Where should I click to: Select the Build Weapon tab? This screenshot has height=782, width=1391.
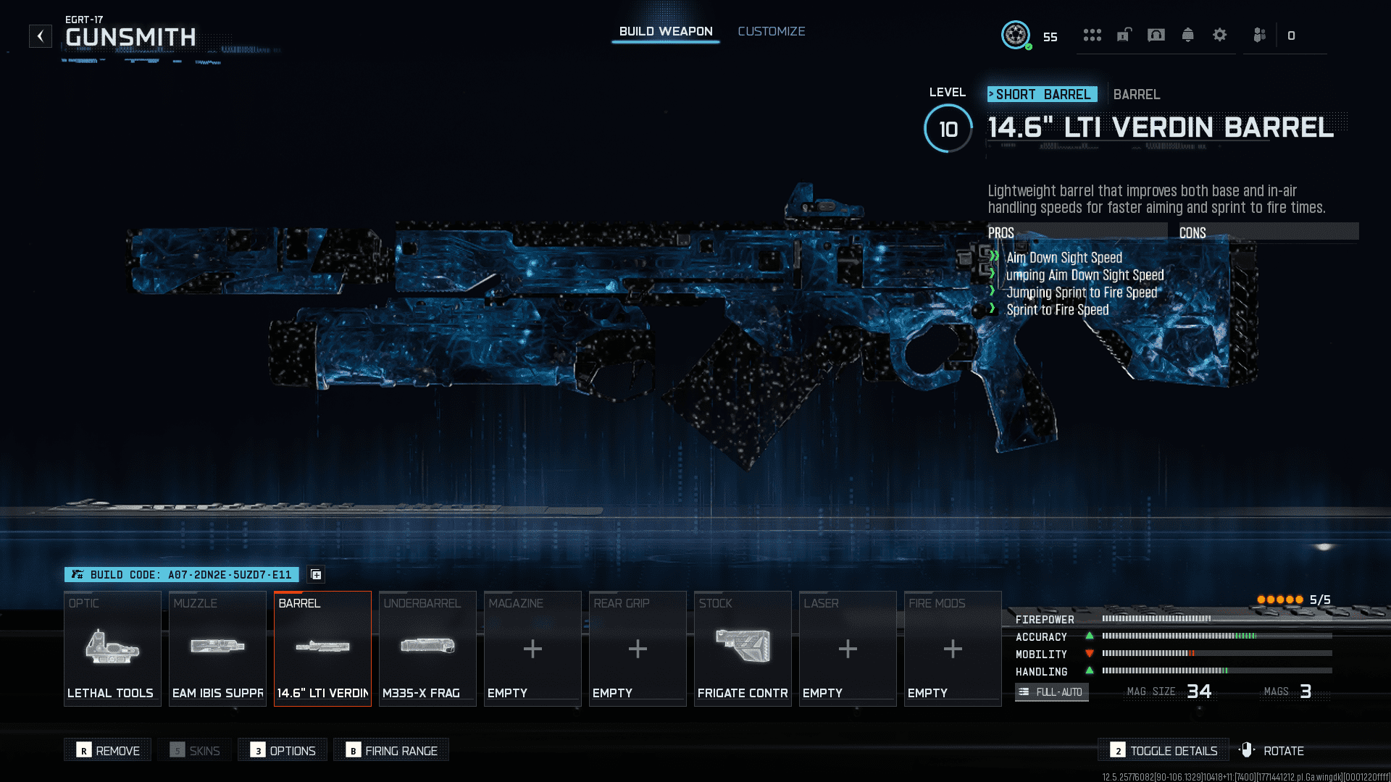pos(665,31)
